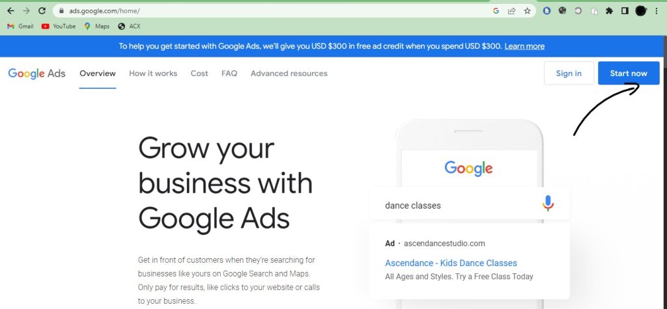Viewport: 667px width, 309px height.
Task: Open the faded pages extension icon
Action: (594, 11)
